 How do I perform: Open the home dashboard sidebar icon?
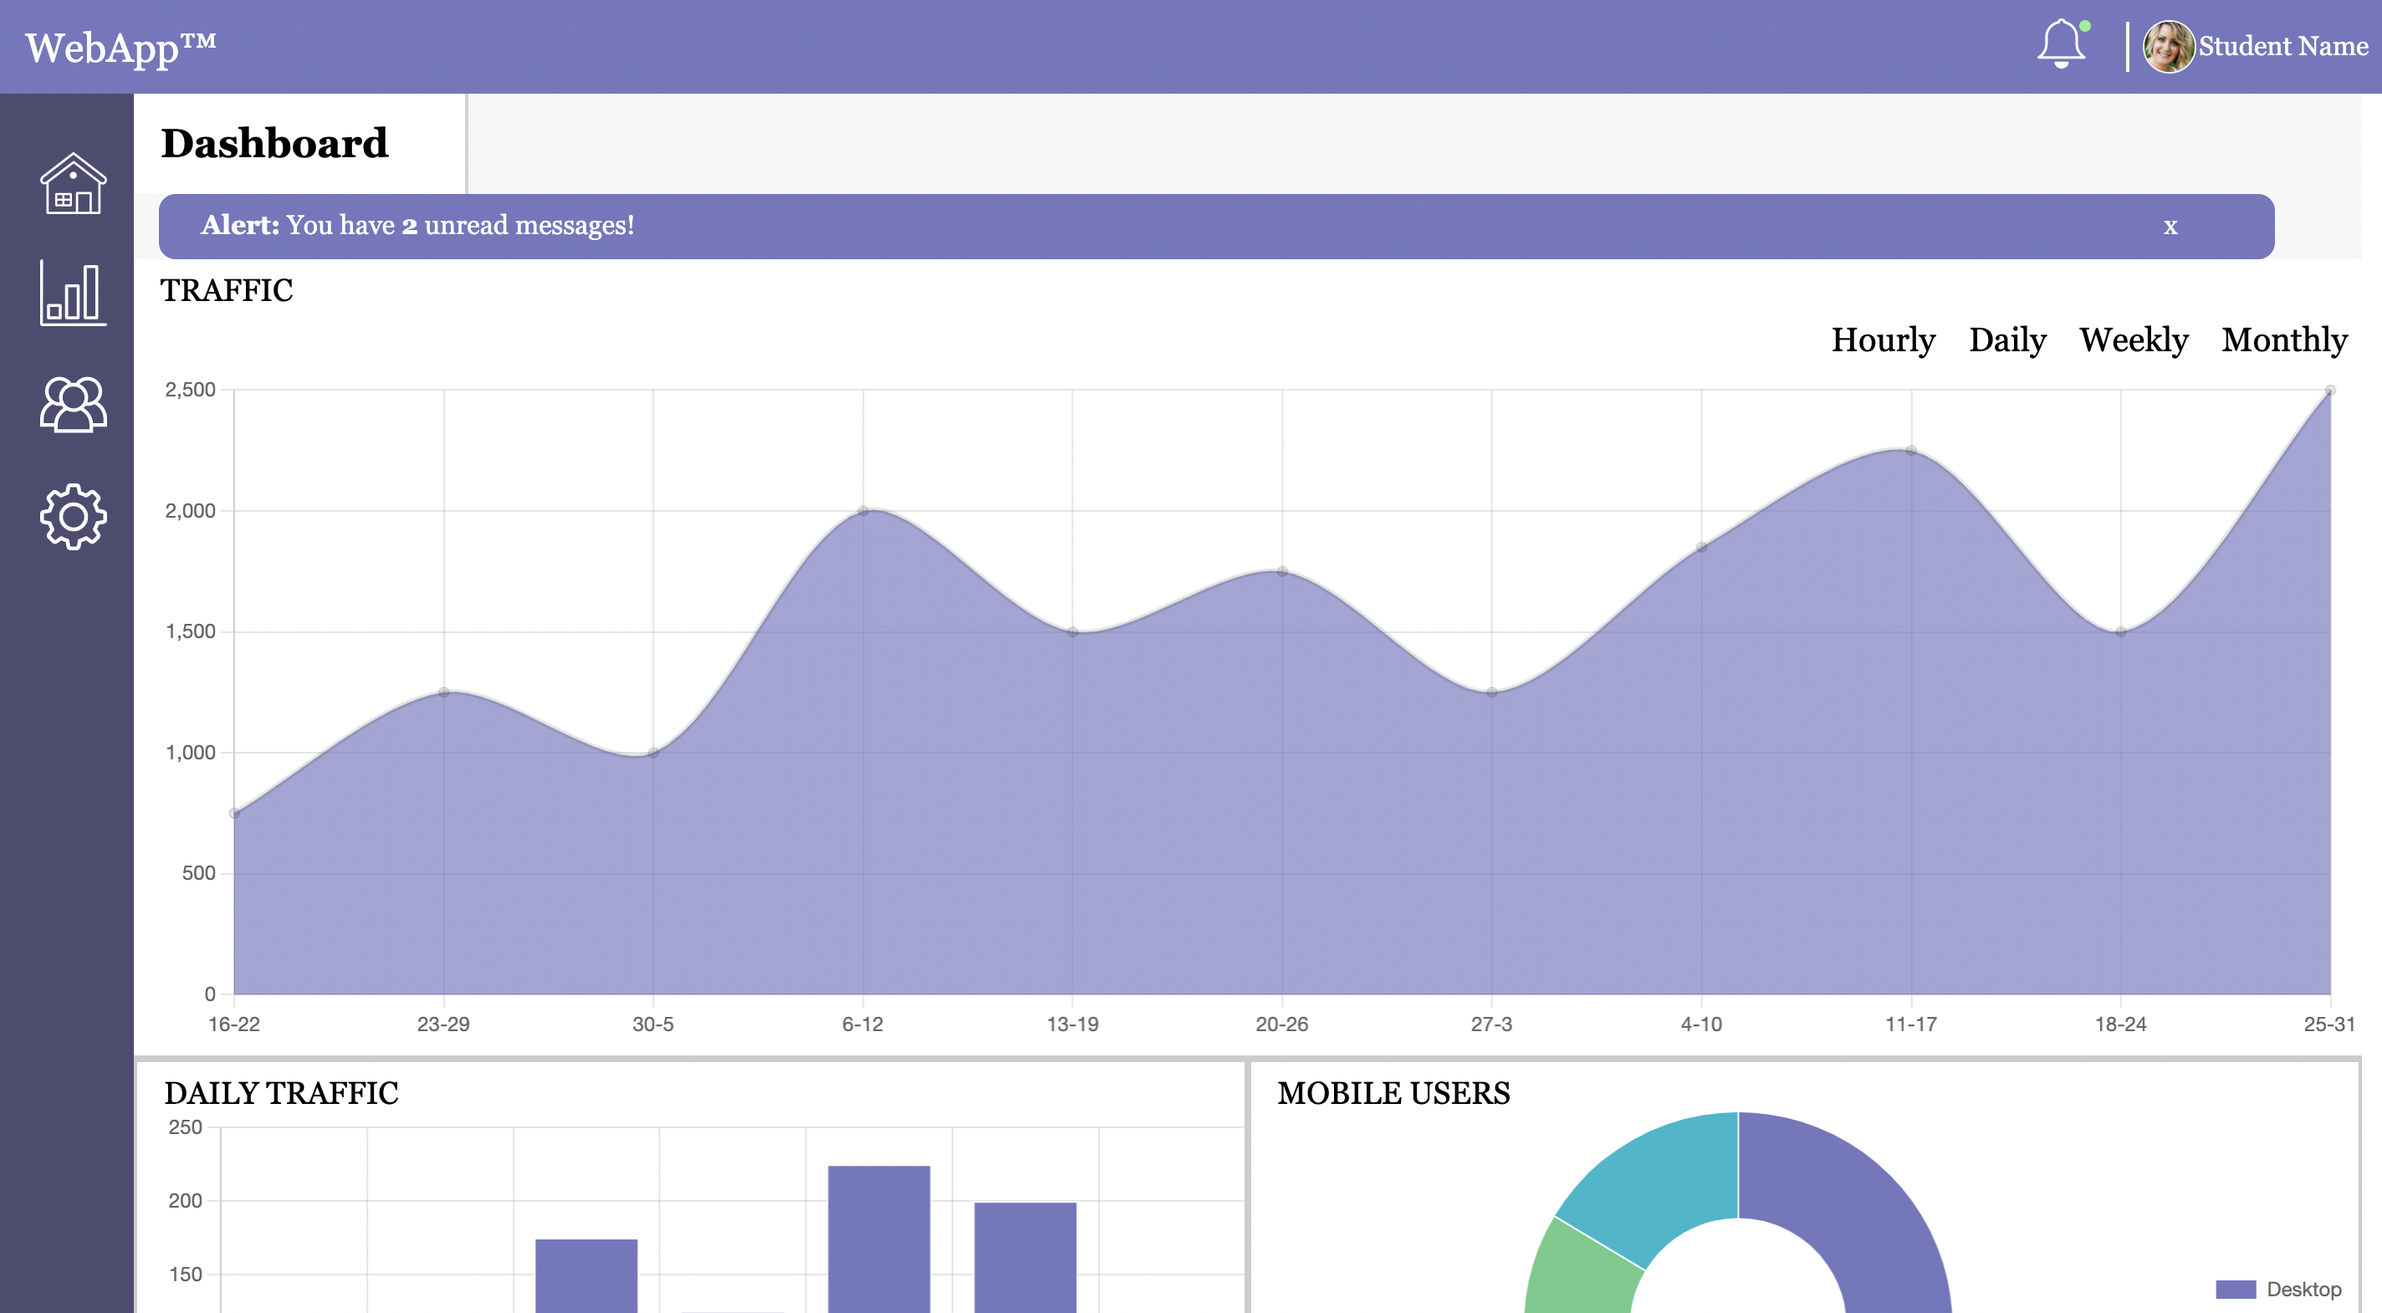pyautogui.click(x=73, y=183)
